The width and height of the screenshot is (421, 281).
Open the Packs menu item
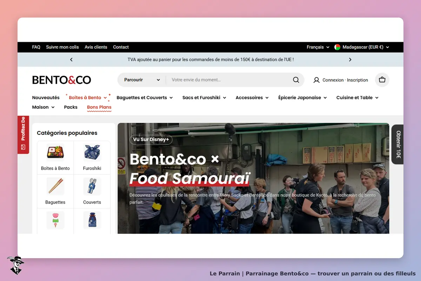71,107
